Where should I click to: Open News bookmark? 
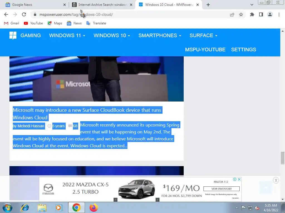point(74,23)
